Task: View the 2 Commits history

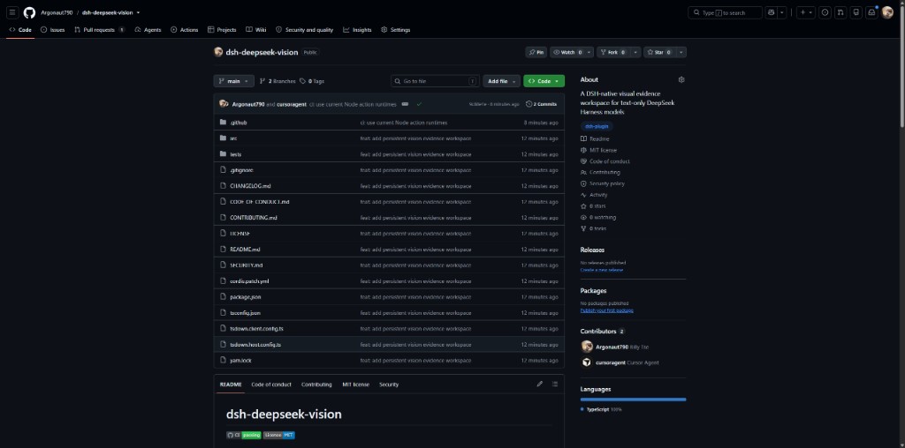Action: (542, 104)
